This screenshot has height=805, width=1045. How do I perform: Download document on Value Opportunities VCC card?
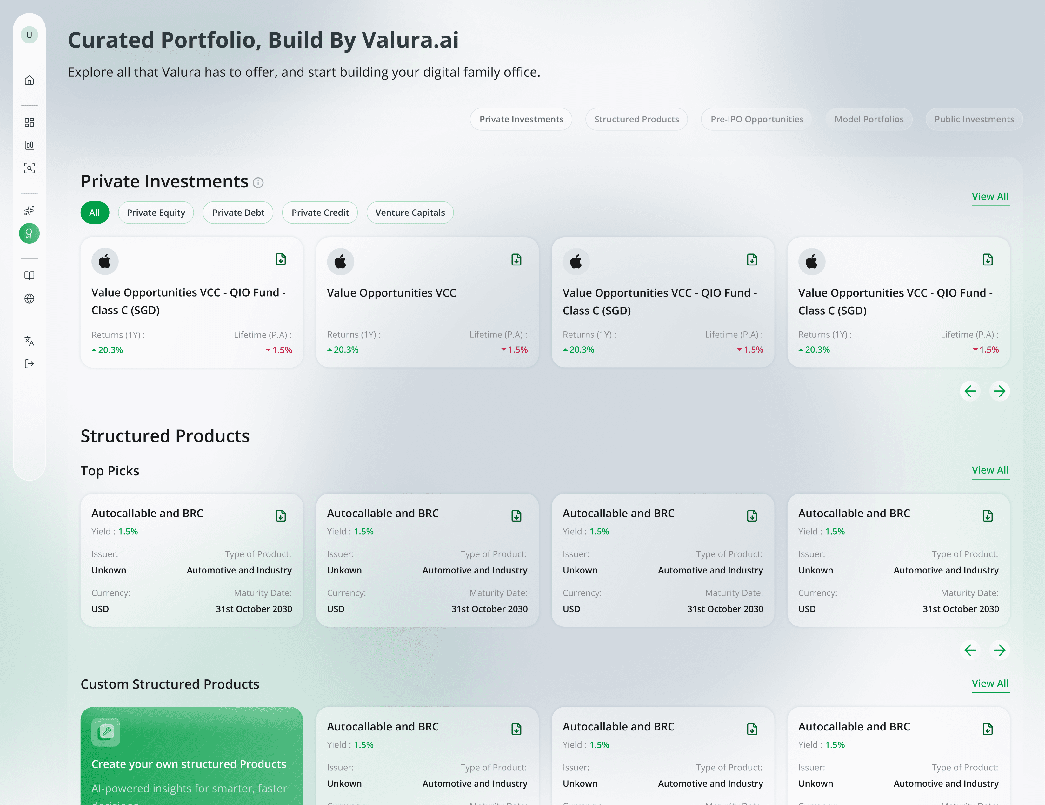pos(516,259)
